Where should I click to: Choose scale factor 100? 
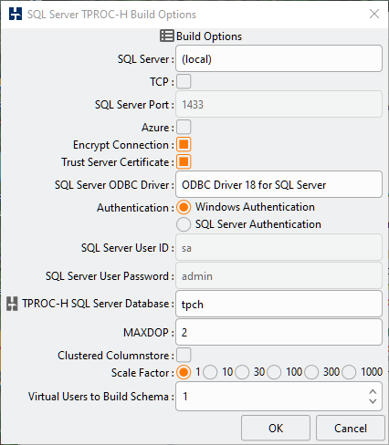pos(274,372)
